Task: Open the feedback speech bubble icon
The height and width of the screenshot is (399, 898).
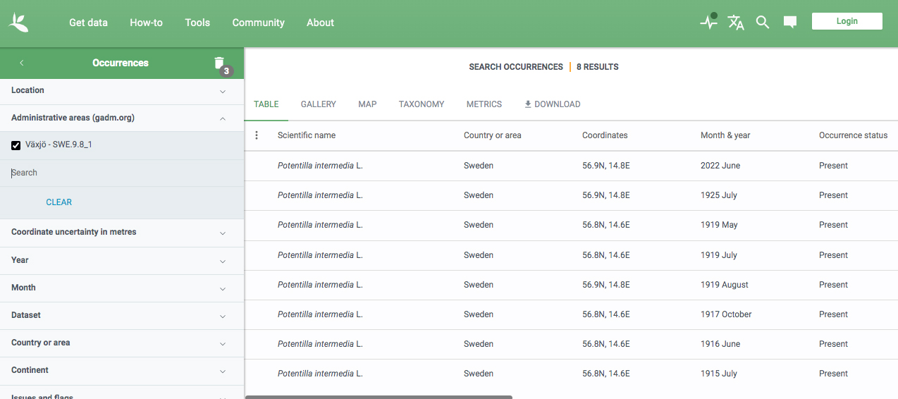Action: coord(790,23)
